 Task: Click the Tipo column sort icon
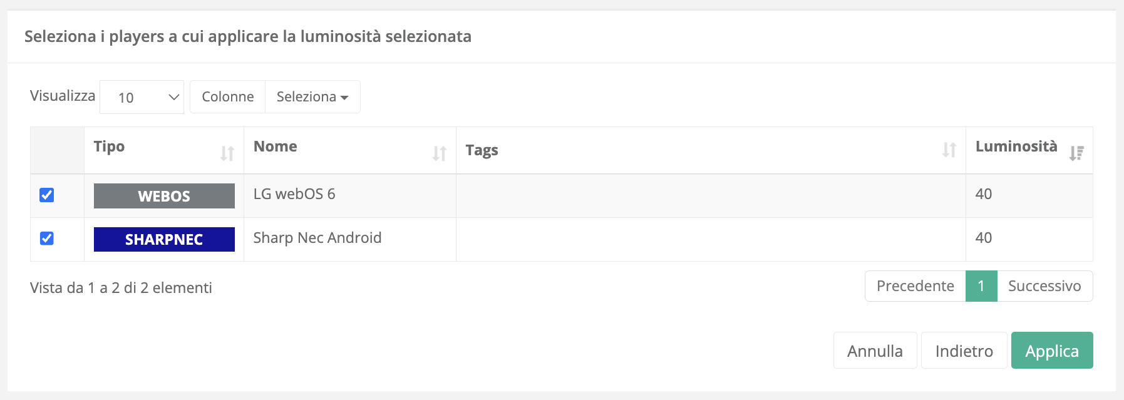pyautogui.click(x=227, y=153)
